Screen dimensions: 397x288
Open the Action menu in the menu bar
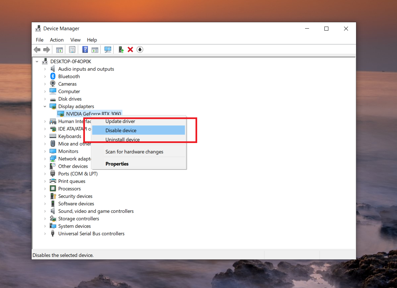(57, 40)
